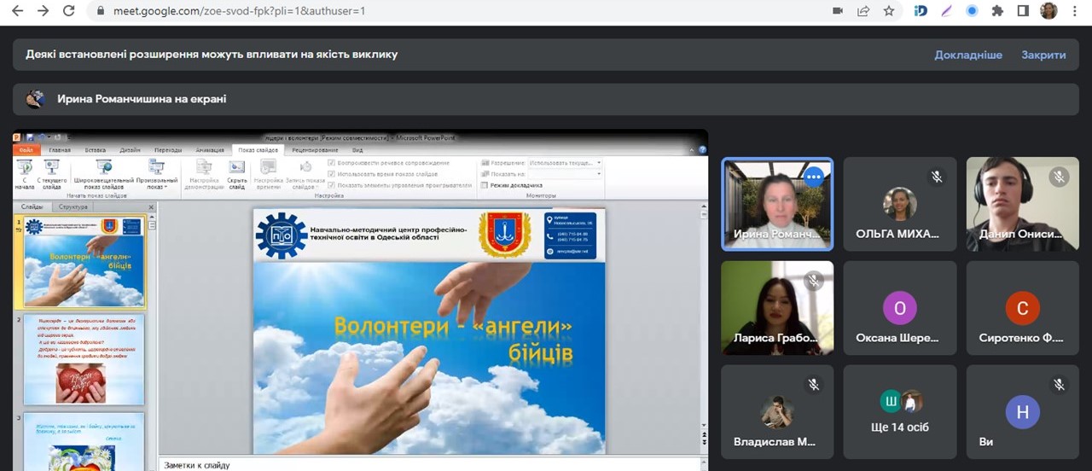Viewport: 1092px width, 471px height.
Task: Switch to the 'Рецензирование' ribbon tab
Action: (315, 149)
